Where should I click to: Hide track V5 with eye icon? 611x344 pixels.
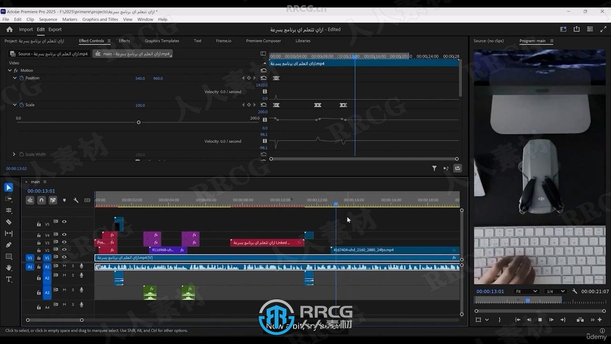64,221
